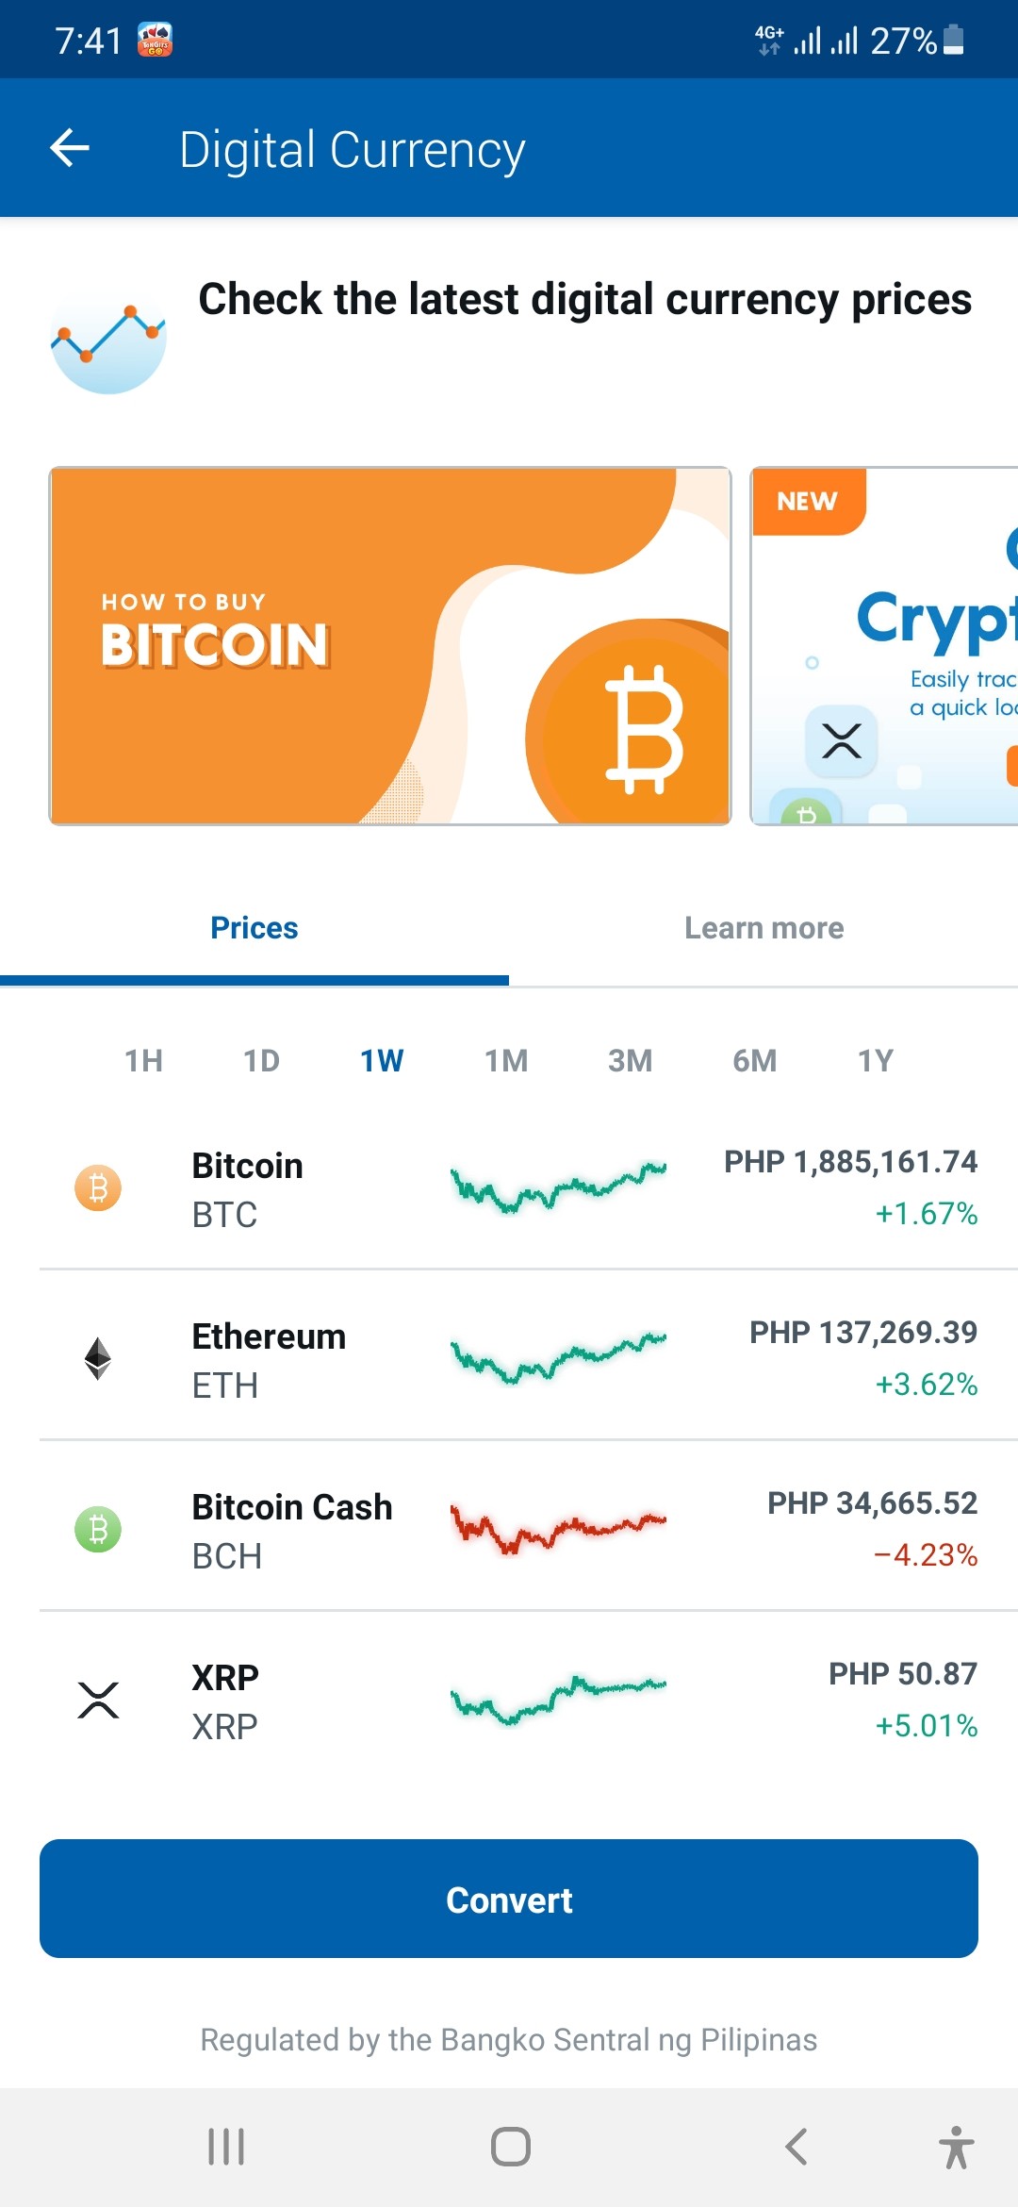This screenshot has height=2207, width=1018.
Task: Tap the accessibility figure icon
Action: pos(956,2147)
